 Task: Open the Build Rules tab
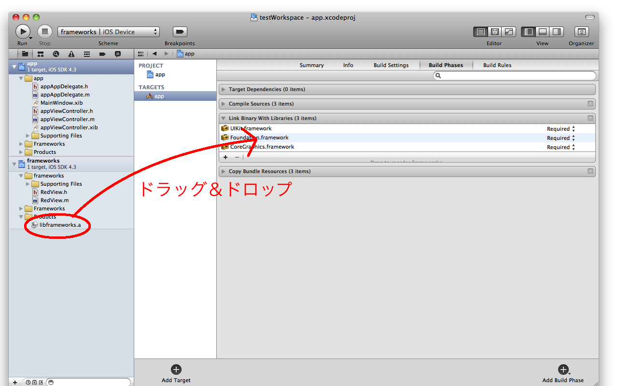pyautogui.click(x=497, y=65)
